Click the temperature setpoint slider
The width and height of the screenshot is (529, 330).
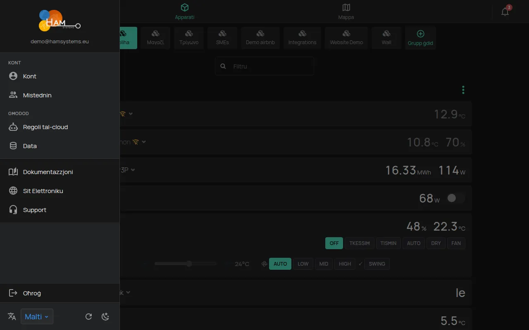185,264
